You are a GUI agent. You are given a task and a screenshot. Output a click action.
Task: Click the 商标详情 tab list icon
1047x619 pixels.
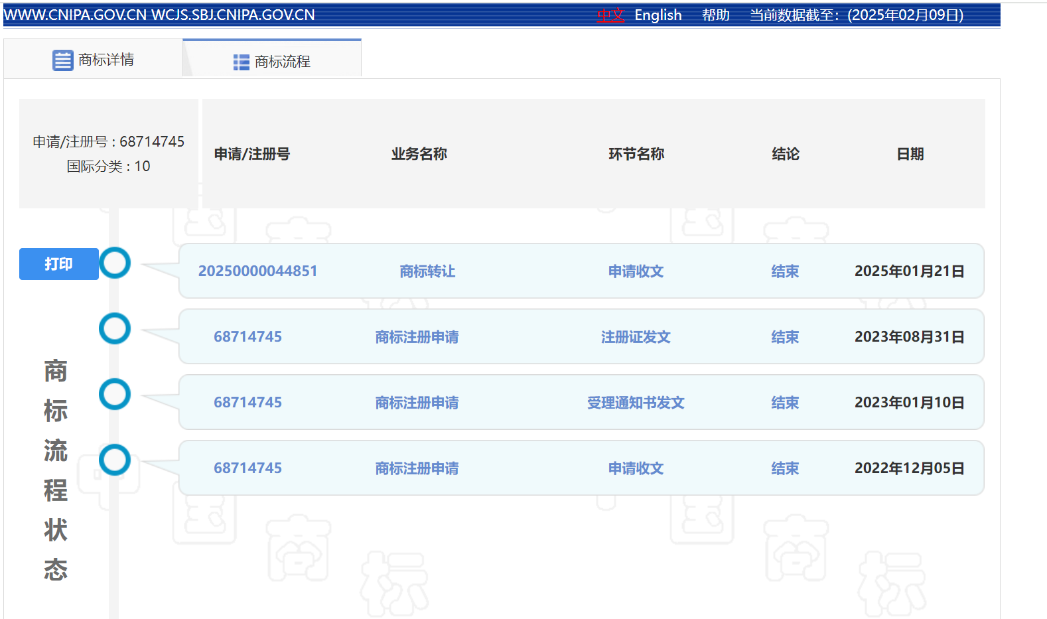coord(62,60)
